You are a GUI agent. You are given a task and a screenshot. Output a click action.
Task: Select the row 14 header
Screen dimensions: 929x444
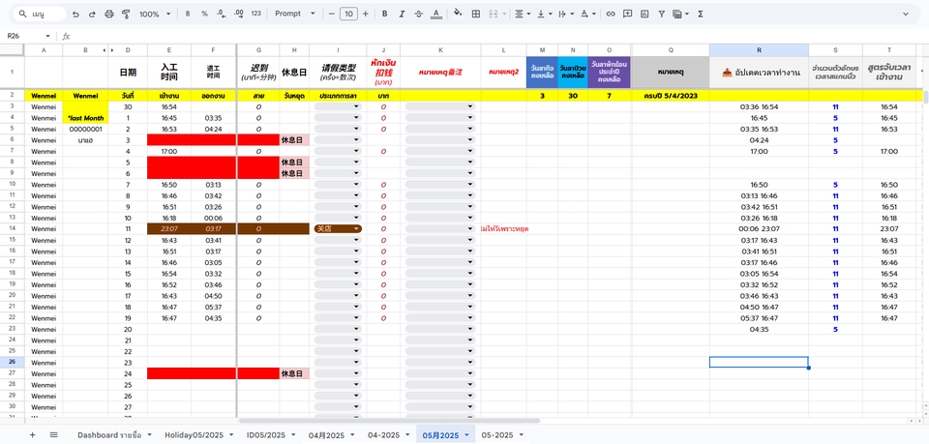pyautogui.click(x=12, y=228)
